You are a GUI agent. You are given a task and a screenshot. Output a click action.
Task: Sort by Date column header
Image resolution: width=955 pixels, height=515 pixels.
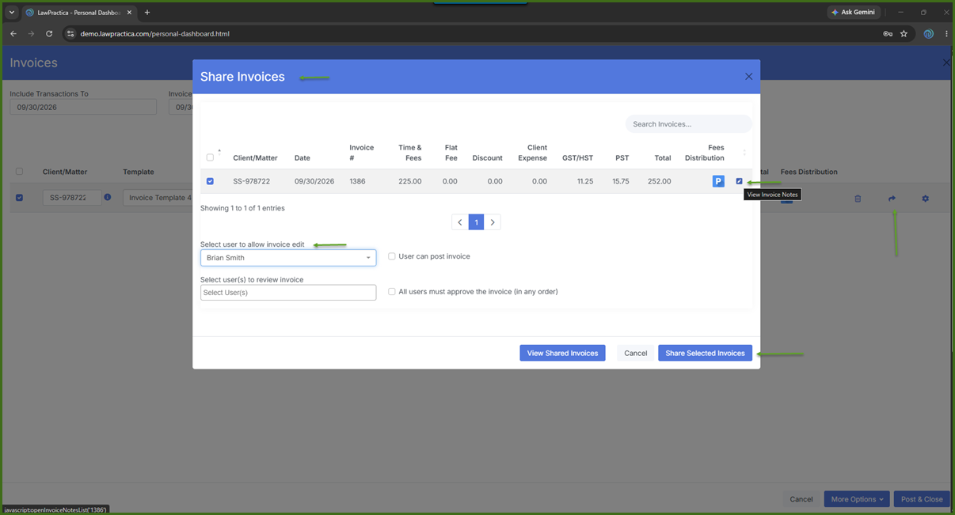click(x=302, y=158)
